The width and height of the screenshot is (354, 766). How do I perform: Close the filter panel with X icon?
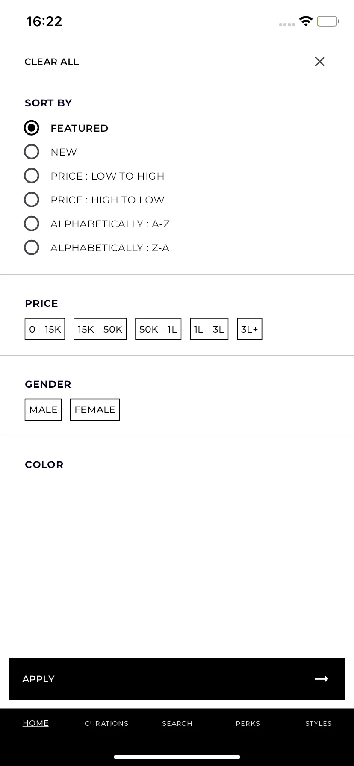point(320,62)
